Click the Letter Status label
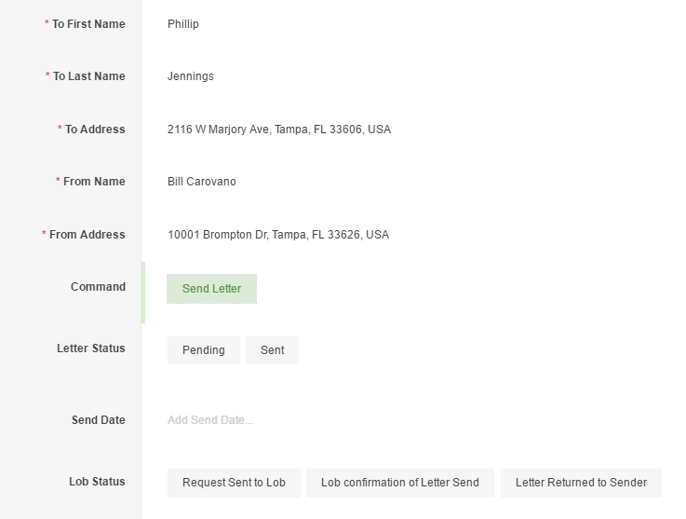Screen dimensions: 686x519 (x=91, y=348)
